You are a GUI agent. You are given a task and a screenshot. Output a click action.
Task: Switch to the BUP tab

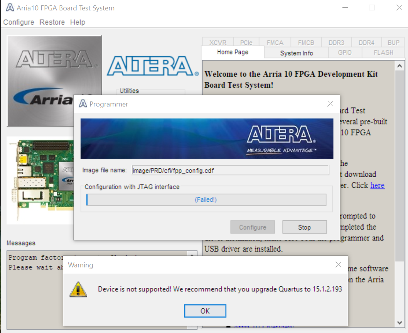(x=393, y=42)
